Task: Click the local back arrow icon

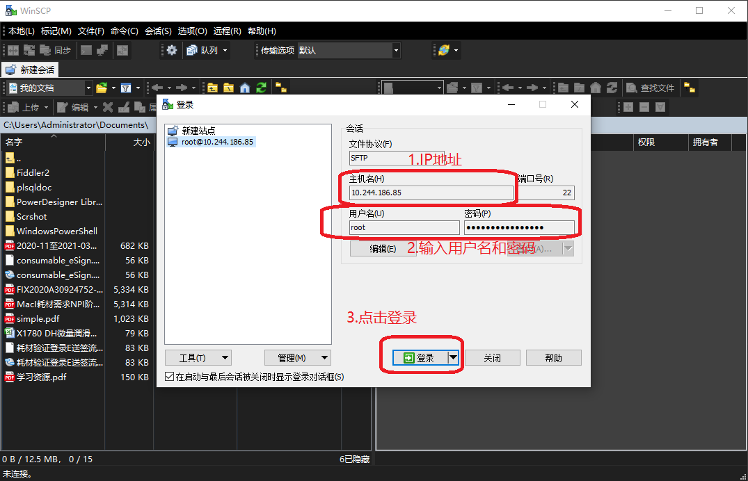Action: [157, 88]
